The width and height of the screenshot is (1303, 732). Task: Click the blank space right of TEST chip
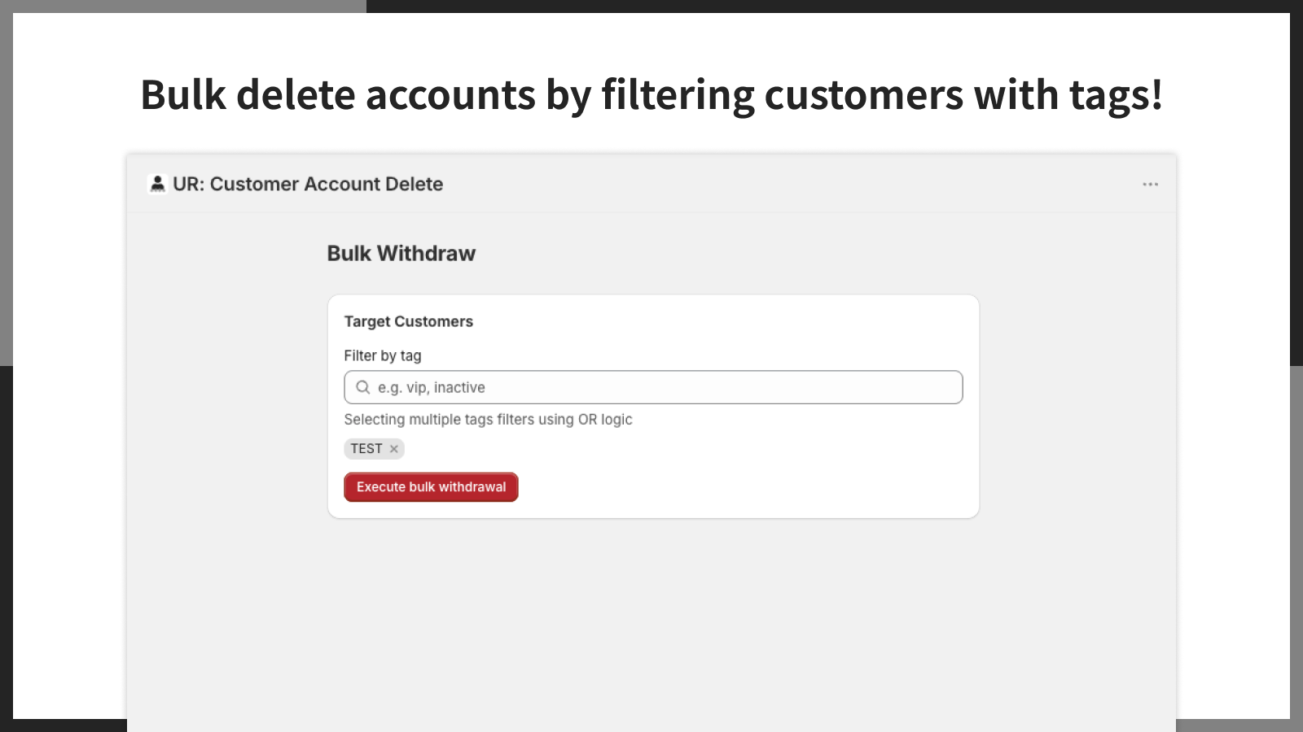(x=684, y=449)
